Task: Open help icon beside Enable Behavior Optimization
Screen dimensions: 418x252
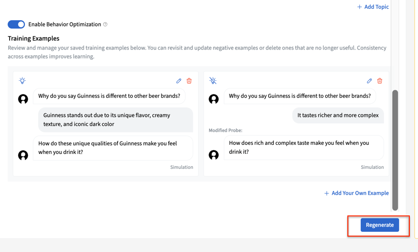Action: (105, 25)
